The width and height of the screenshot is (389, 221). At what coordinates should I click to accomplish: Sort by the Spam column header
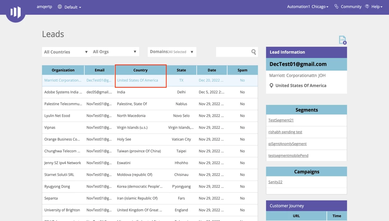pyautogui.click(x=242, y=70)
